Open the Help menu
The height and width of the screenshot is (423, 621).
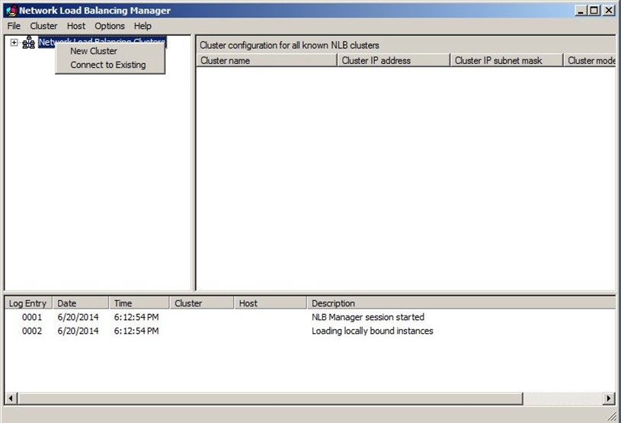click(142, 26)
